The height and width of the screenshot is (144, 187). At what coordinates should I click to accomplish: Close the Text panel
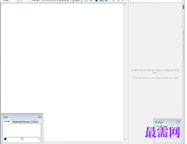[39, 117]
